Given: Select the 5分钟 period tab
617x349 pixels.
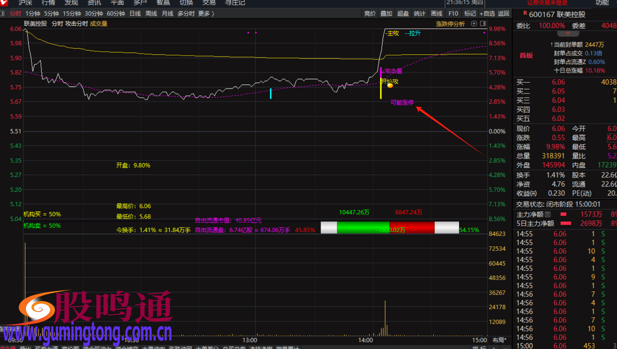Looking at the screenshot, I should 51,14.
